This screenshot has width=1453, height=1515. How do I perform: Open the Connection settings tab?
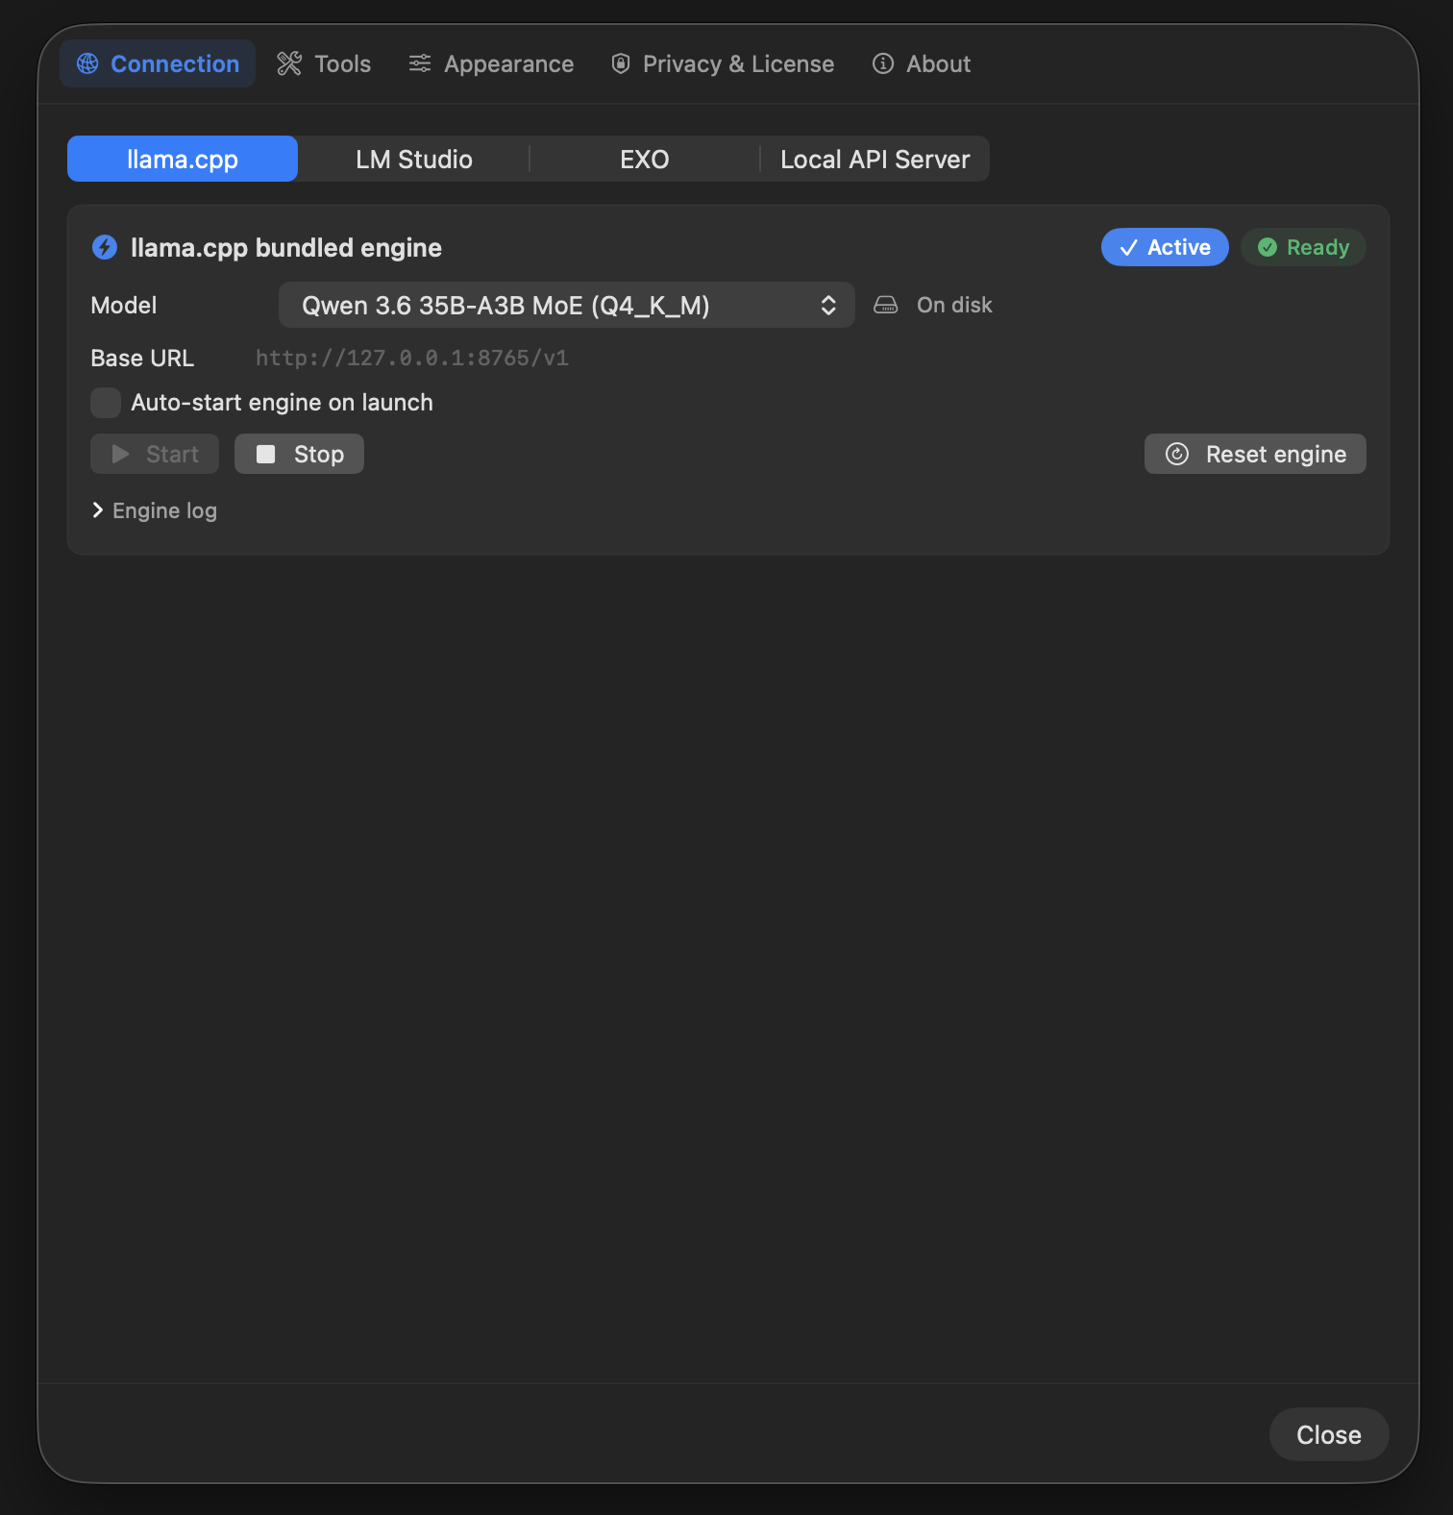(158, 63)
